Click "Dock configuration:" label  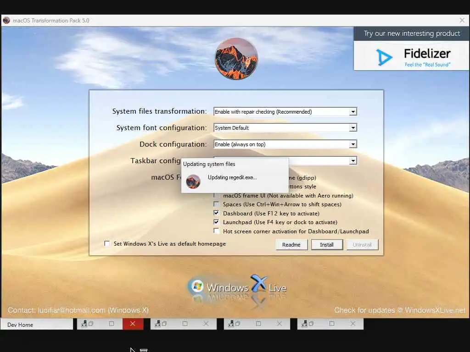pyautogui.click(x=173, y=144)
